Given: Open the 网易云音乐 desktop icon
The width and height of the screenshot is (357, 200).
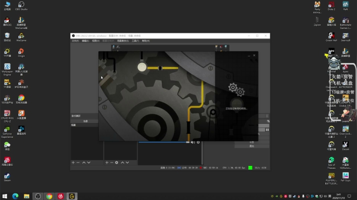Looking at the screenshot, I should (x=7, y=161).
